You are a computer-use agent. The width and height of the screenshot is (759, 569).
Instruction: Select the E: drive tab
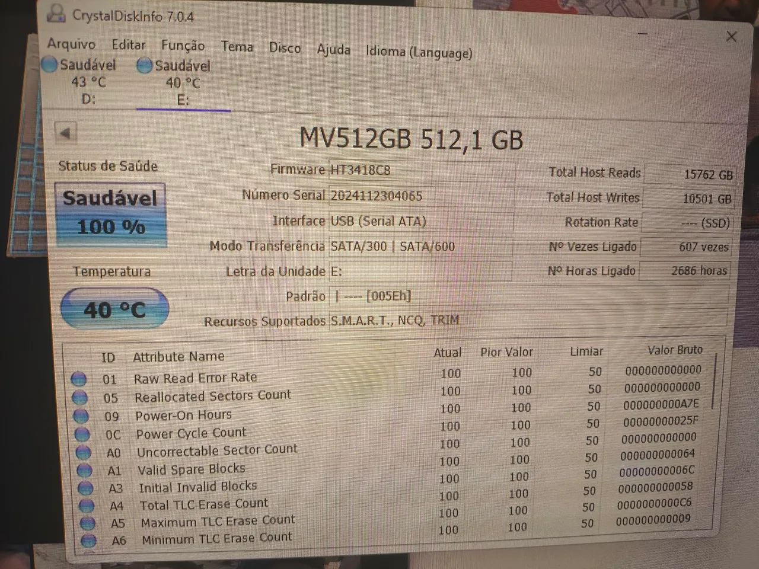(183, 83)
